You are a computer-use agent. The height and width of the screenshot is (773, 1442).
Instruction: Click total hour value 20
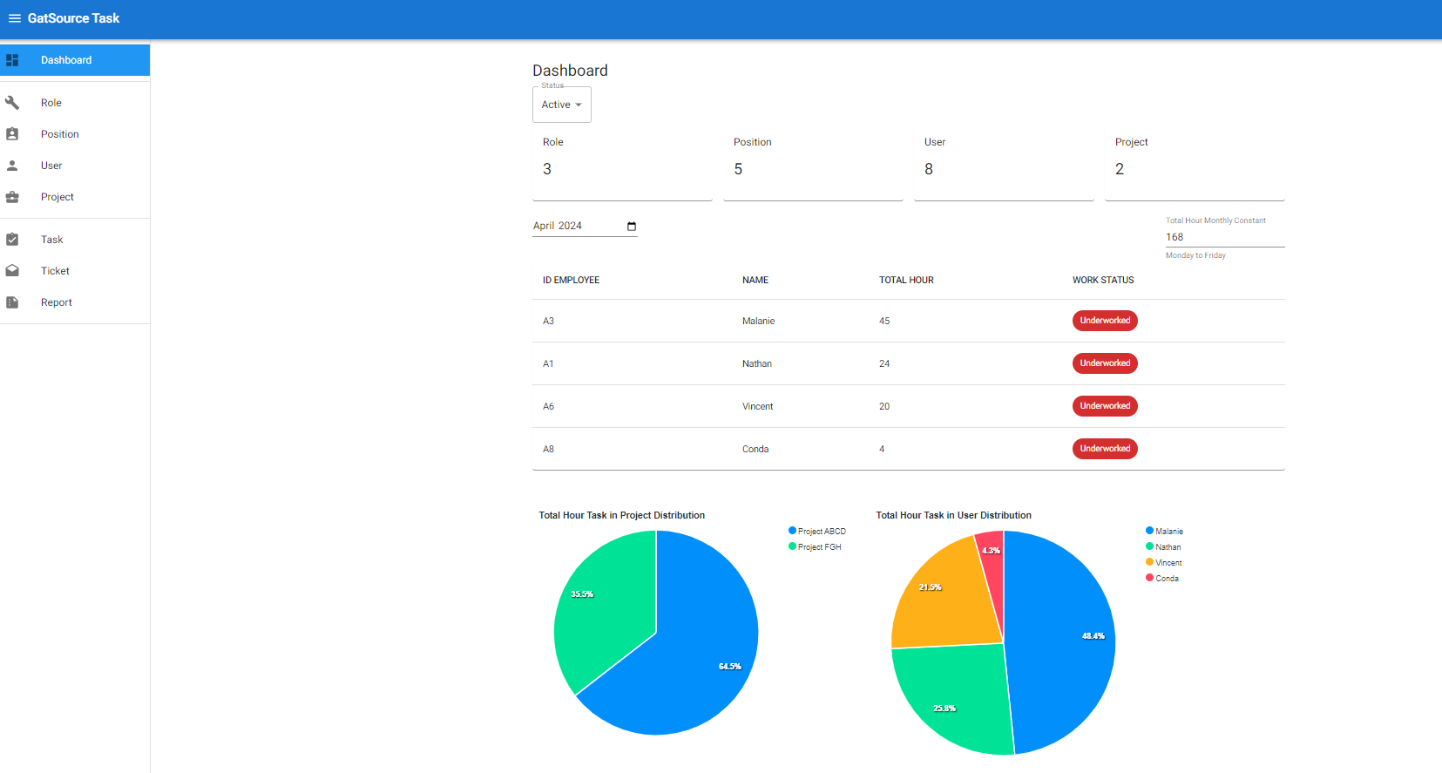click(884, 407)
